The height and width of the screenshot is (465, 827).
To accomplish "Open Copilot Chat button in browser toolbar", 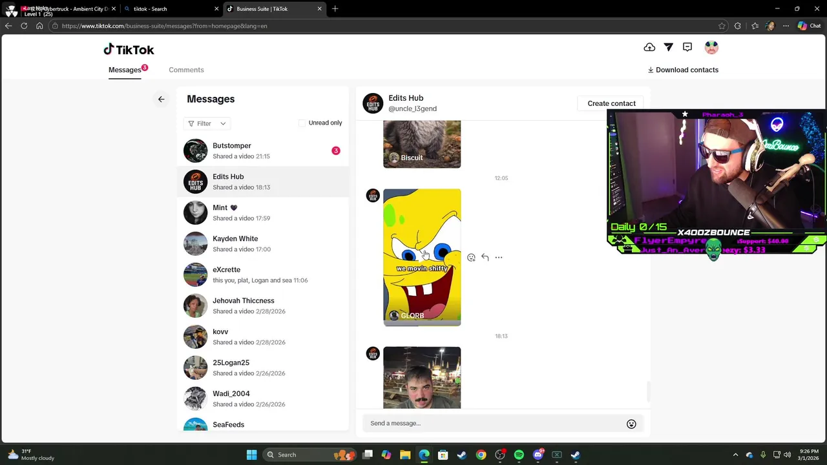I will point(809,26).
